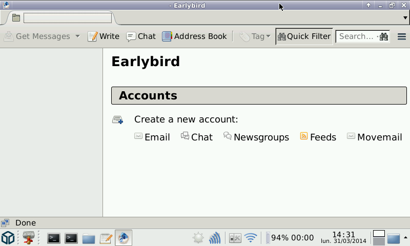
Task: Click the Get Messages button
Action: [x=37, y=36]
